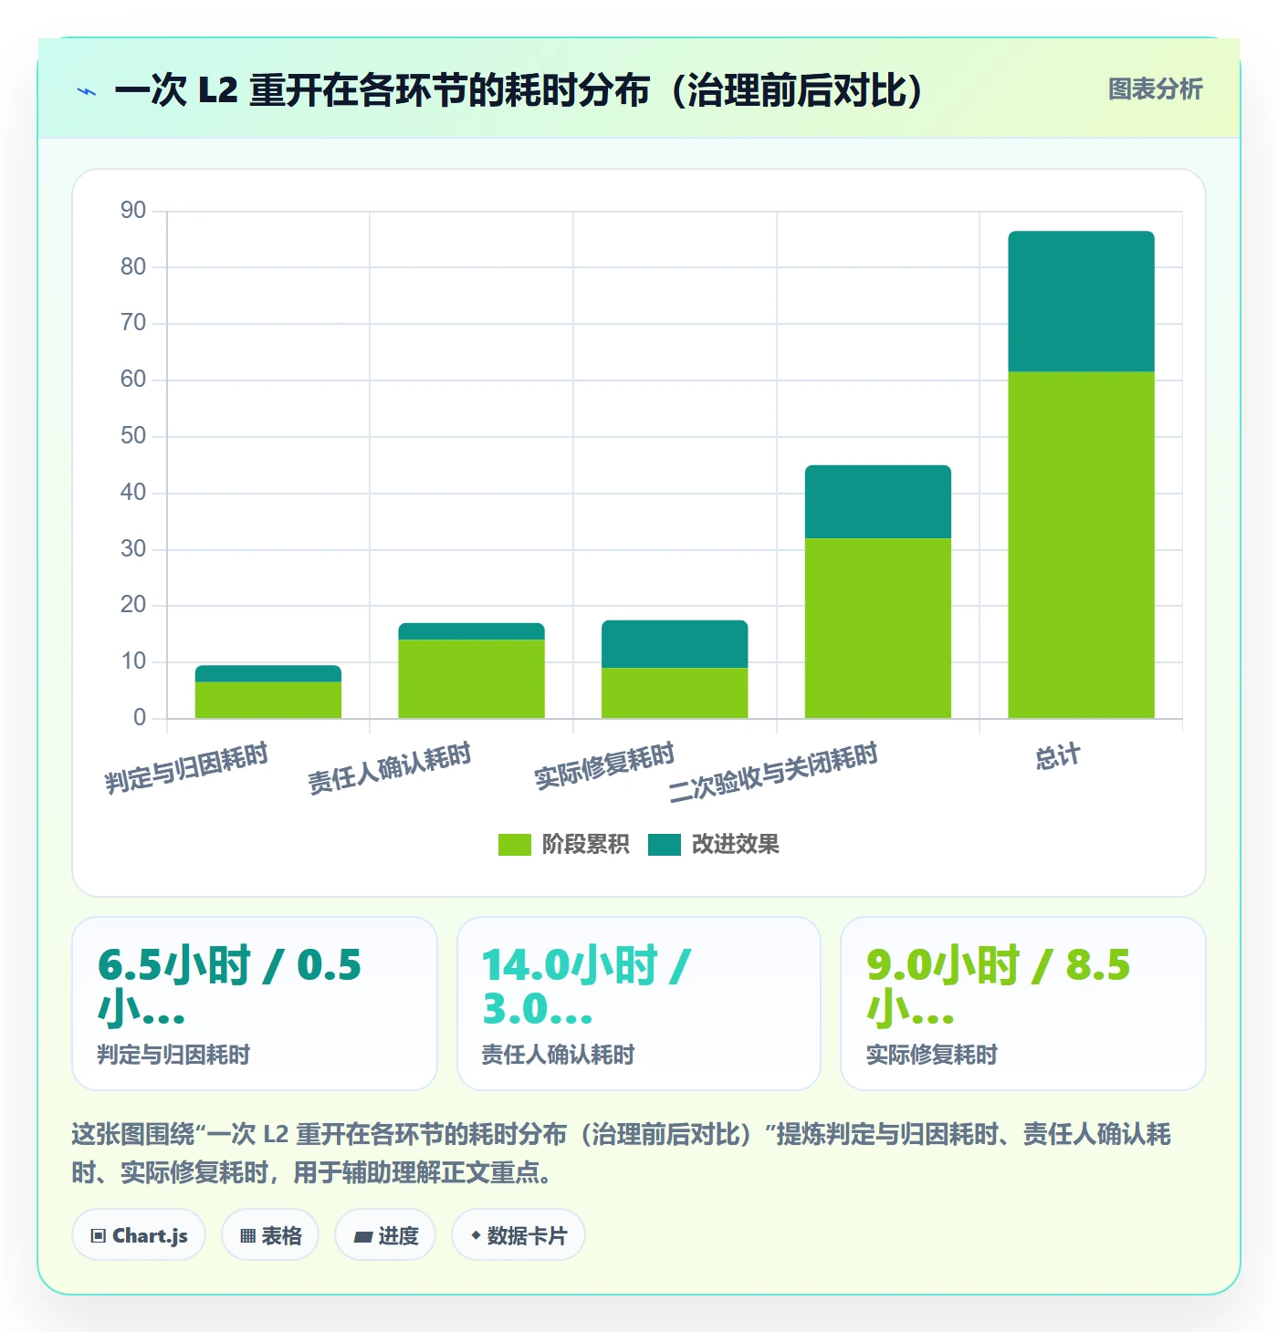Click the 二次验收与关闭耗时 x-axis label
This screenshot has height=1332, width=1278.
pos(773,772)
